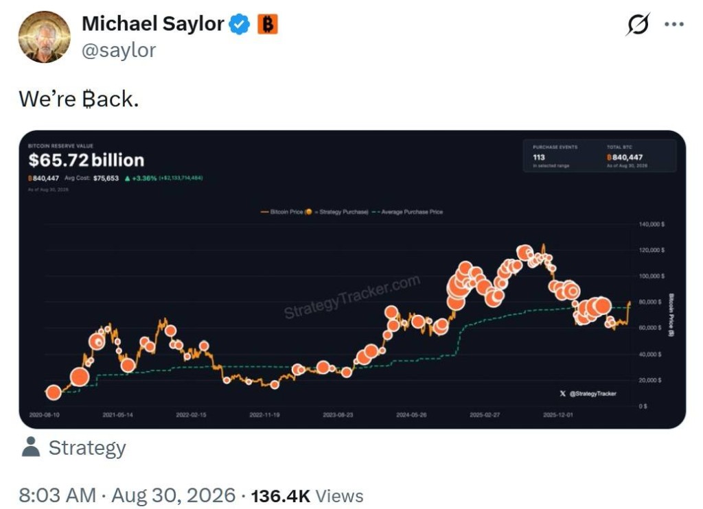Image resolution: width=703 pixels, height=509 pixels.
Task: Click the Total BTC 840,447 stat
Action: click(627, 156)
